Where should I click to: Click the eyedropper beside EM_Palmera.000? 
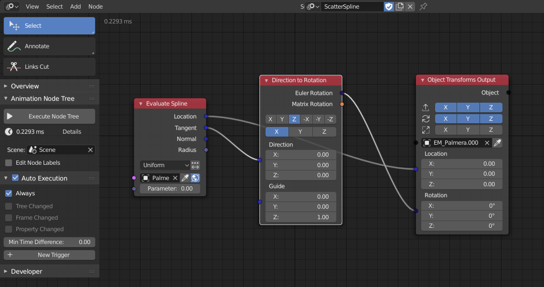click(497, 143)
